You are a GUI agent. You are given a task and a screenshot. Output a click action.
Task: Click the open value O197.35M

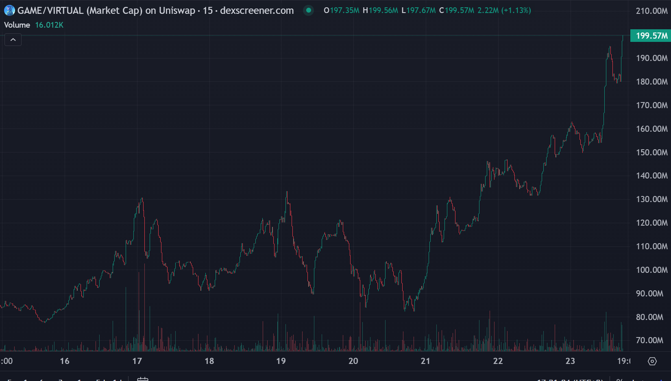pyautogui.click(x=342, y=11)
